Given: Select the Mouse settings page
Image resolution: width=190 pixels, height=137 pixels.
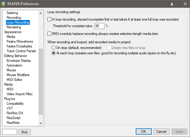Looking at the screenshot, I should [11, 70].
